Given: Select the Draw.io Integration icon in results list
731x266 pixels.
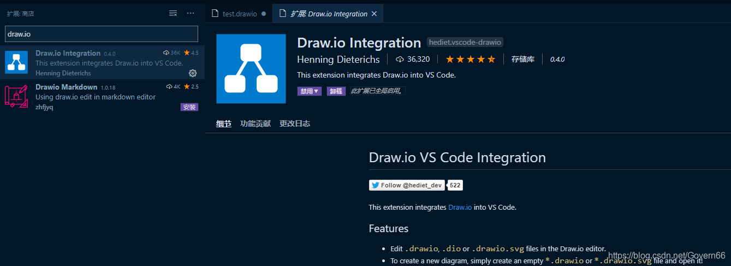Looking at the screenshot, I should (x=16, y=62).
